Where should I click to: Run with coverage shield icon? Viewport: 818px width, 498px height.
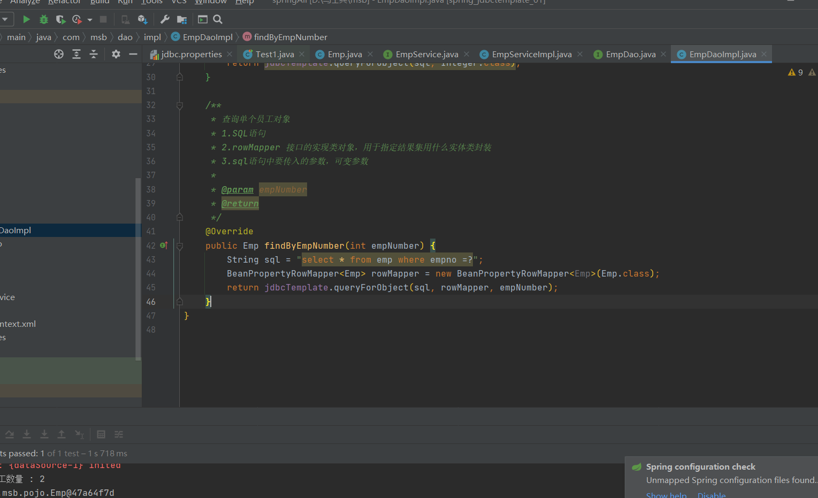click(60, 19)
